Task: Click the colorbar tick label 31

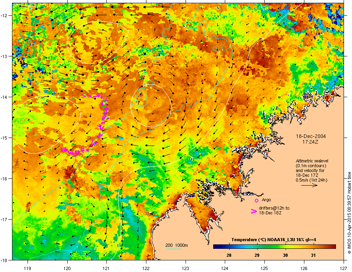Action: (x=313, y=255)
